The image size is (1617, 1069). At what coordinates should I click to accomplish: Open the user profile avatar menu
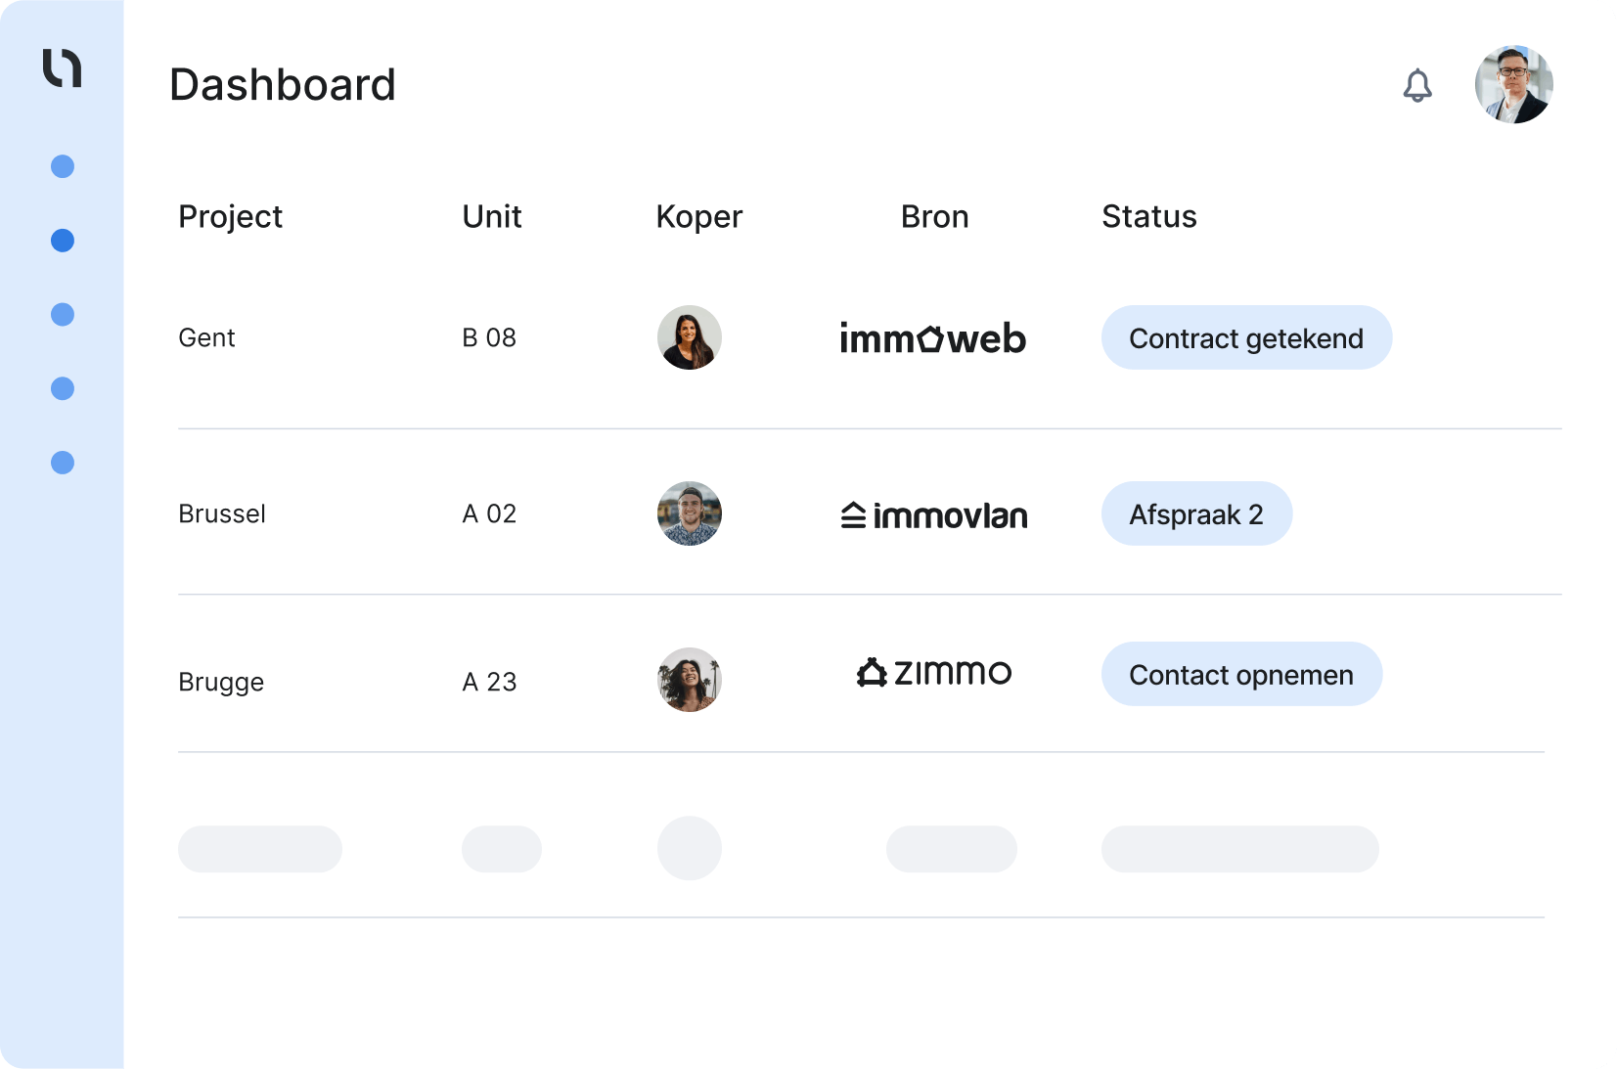[1513, 84]
